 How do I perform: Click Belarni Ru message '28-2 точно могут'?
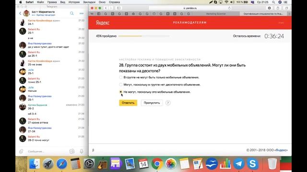tap(38, 140)
